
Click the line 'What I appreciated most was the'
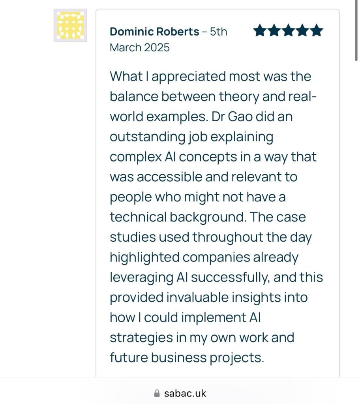coord(210,76)
